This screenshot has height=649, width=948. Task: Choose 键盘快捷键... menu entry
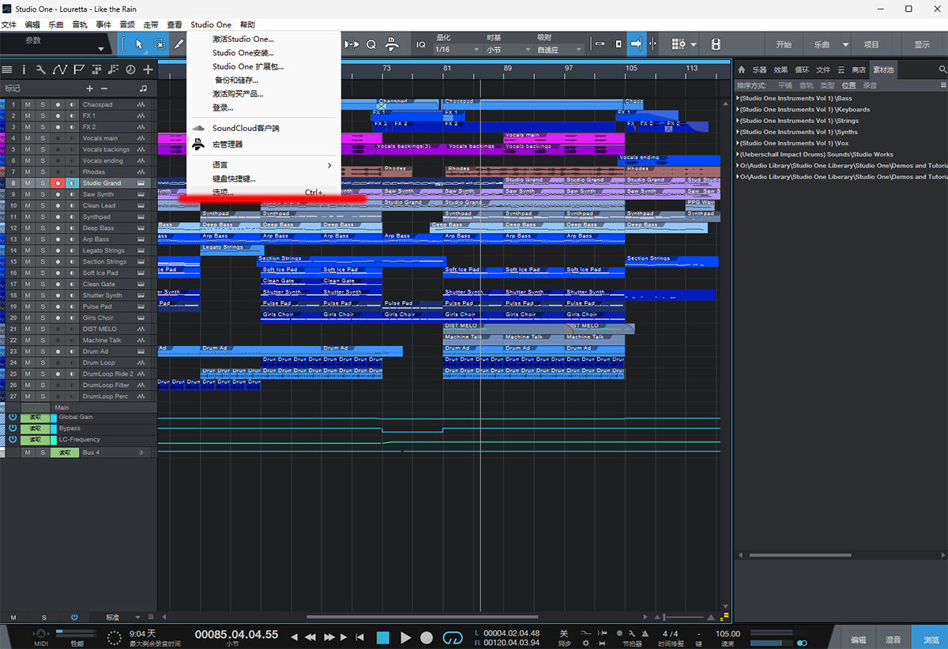[264, 179]
